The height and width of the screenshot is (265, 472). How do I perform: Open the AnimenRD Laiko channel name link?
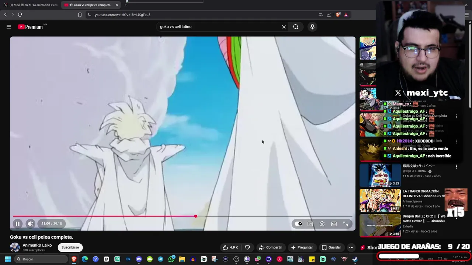coord(37,245)
